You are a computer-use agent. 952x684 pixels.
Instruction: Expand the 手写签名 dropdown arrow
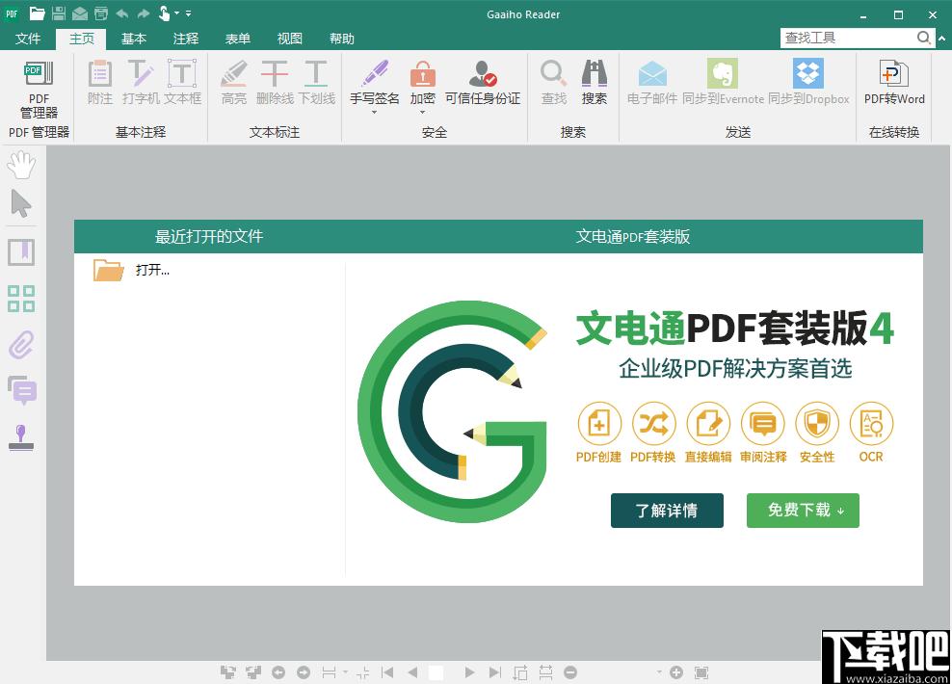pyautogui.click(x=374, y=113)
